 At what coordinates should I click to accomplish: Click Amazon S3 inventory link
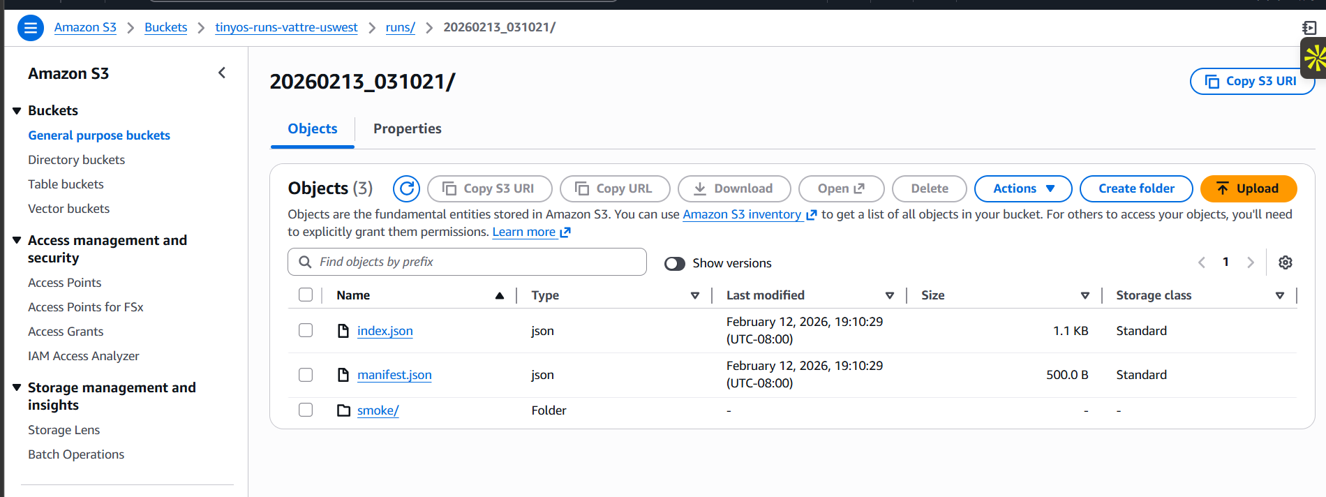[750, 214]
